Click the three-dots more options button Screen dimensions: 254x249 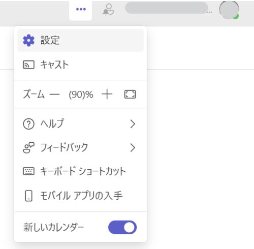81,9
